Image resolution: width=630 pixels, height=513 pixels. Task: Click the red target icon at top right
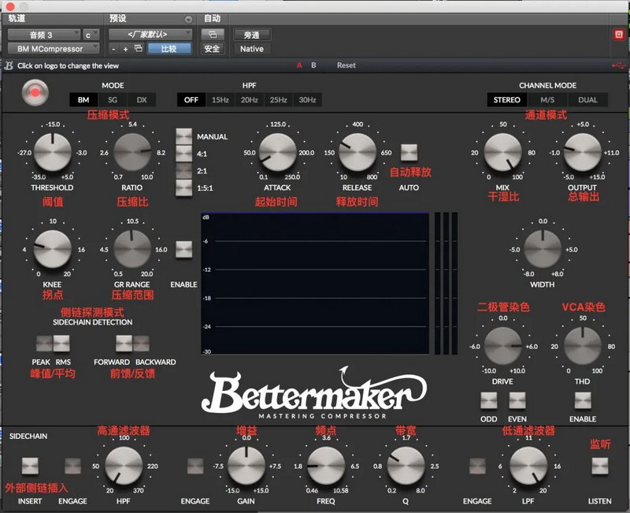[x=619, y=35]
